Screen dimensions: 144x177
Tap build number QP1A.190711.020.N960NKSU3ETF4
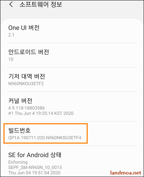(x=45, y=137)
